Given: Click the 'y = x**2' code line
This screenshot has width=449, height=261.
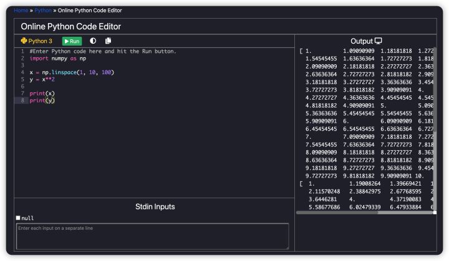Looking at the screenshot, I should coord(42,79).
